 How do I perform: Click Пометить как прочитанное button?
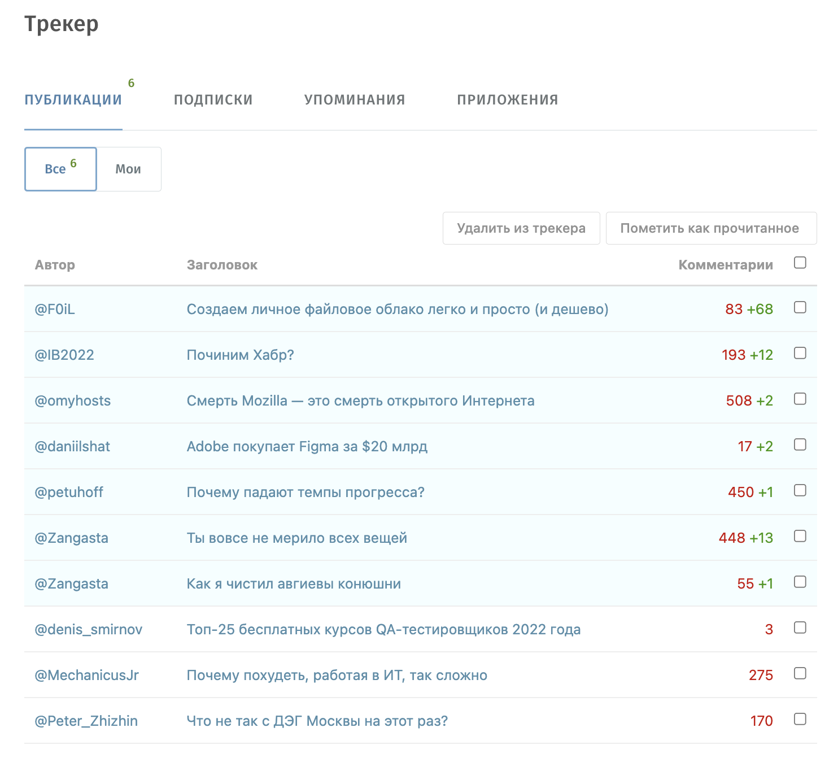711,228
